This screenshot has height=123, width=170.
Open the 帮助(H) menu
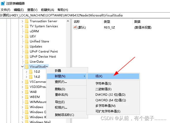63,10
